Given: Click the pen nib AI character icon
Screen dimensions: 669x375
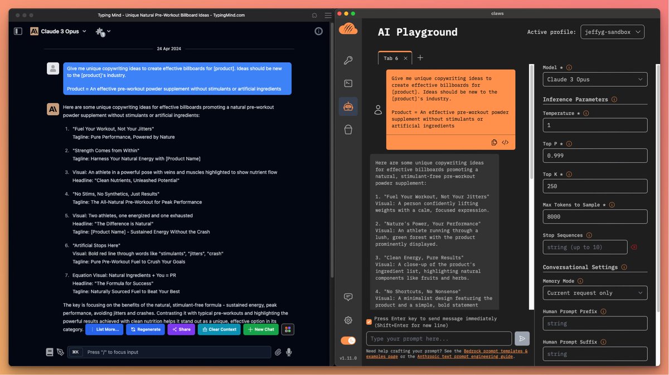Looking at the screenshot, I should [x=60, y=352].
